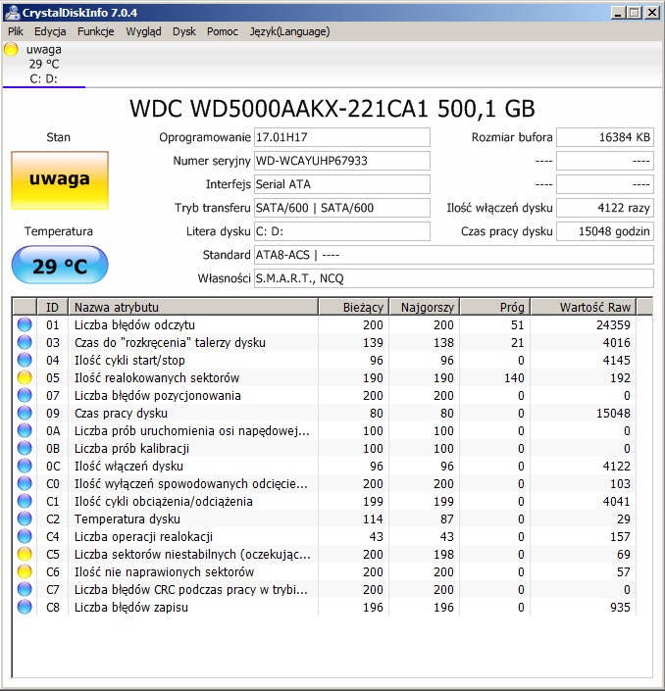Click the Próg column header
Image resolution: width=665 pixels, height=691 pixels.
pos(494,307)
